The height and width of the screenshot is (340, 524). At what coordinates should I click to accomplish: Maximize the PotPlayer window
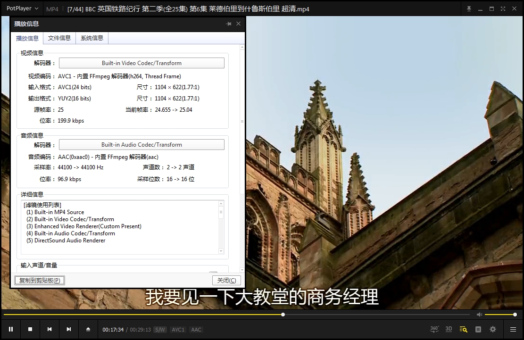491,9
